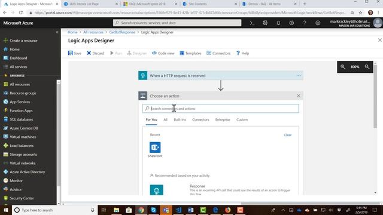The image size is (383, 215).
Task: Open Azure Cosmos DB
Action: tap(21, 128)
